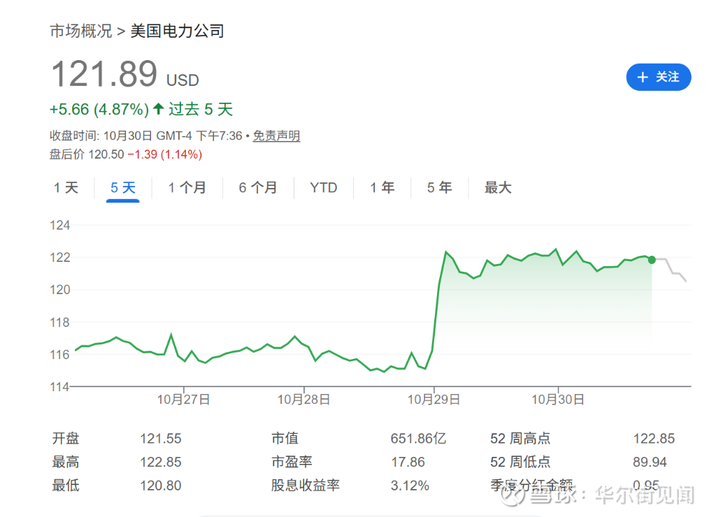Go to 市场概况 breadcrumb link

(81, 31)
